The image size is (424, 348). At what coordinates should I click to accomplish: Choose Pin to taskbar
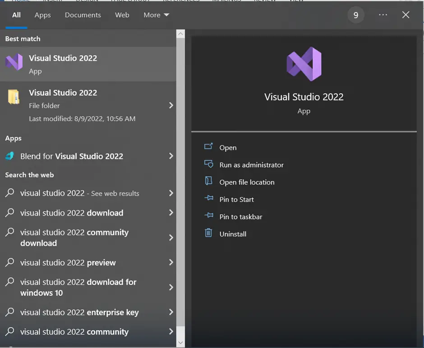241,217
